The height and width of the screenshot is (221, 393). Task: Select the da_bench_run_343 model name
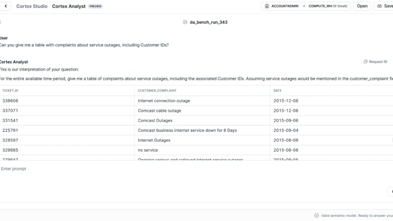point(209,22)
